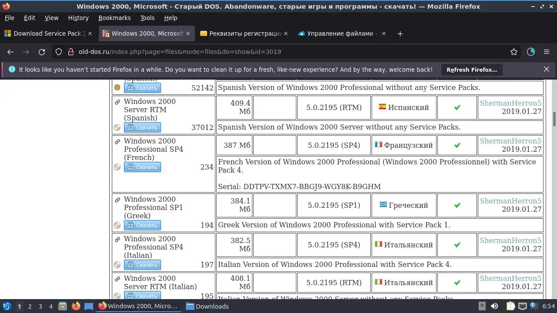
Task: Show the desktop via the blue taskbar icon
Action: pyautogui.click(x=89, y=306)
